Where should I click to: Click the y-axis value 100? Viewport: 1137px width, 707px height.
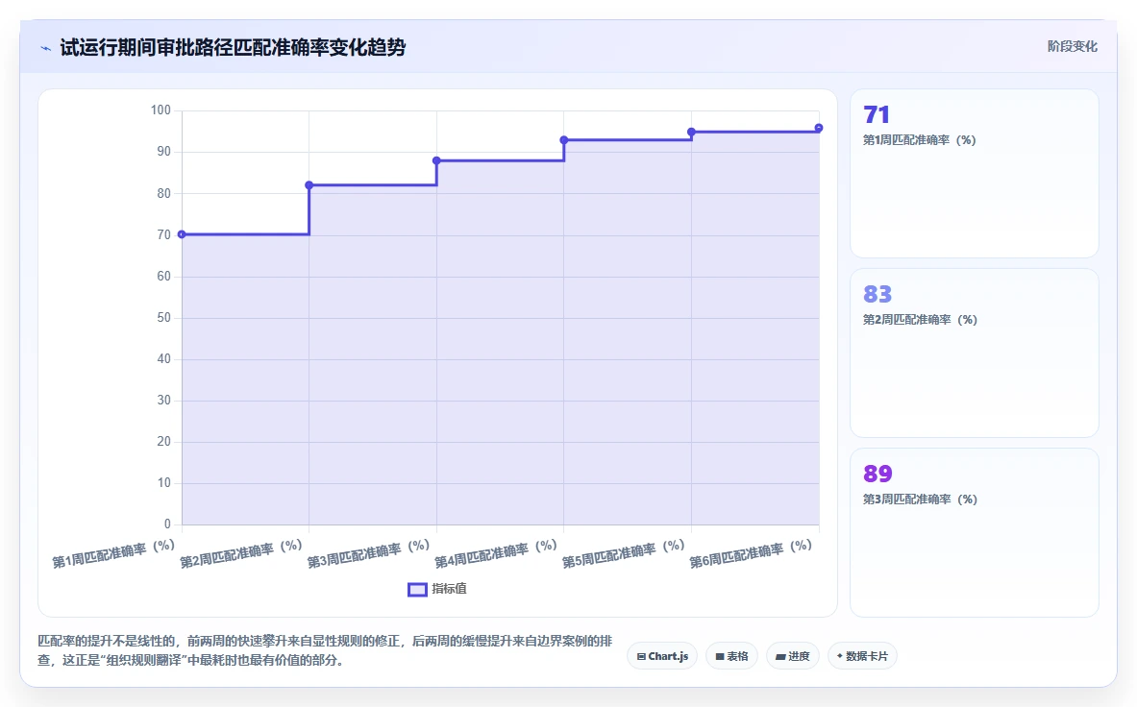click(161, 110)
